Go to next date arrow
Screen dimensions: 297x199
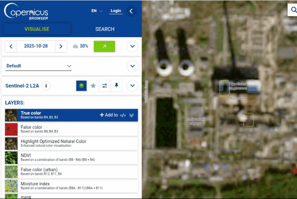pyautogui.click(x=61, y=46)
